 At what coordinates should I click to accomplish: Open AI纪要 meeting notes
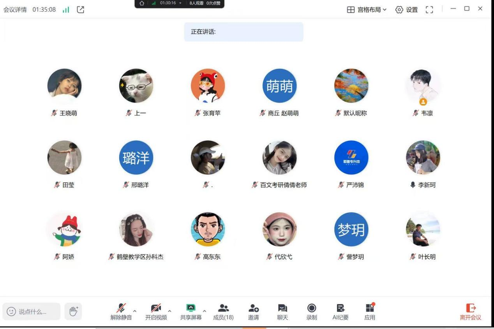pyautogui.click(x=341, y=312)
